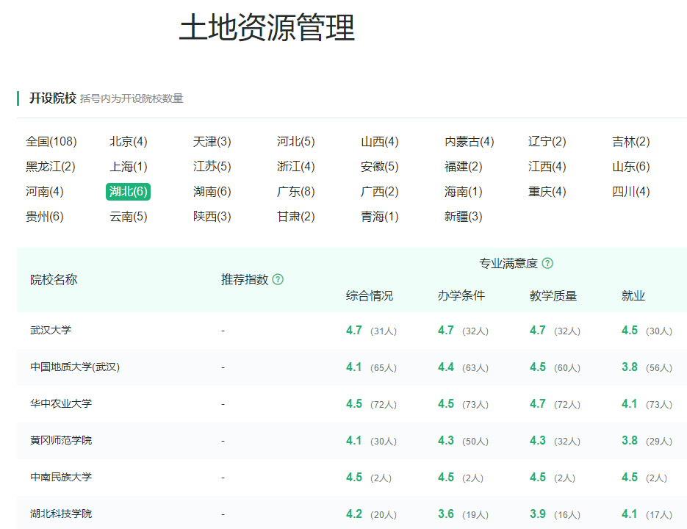Image resolution: width=687 pixels, height=529 pixels.
Task: Click help icon beside 专业满意度
Action: click(547, 263)
